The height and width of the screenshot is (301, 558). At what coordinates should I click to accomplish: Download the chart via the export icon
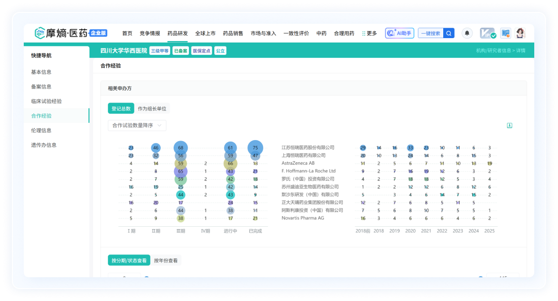click(x=509, y=125)
